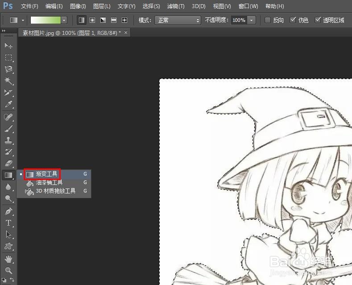
Task: Open the 视图(V) menu
Action: click(222, 6)
